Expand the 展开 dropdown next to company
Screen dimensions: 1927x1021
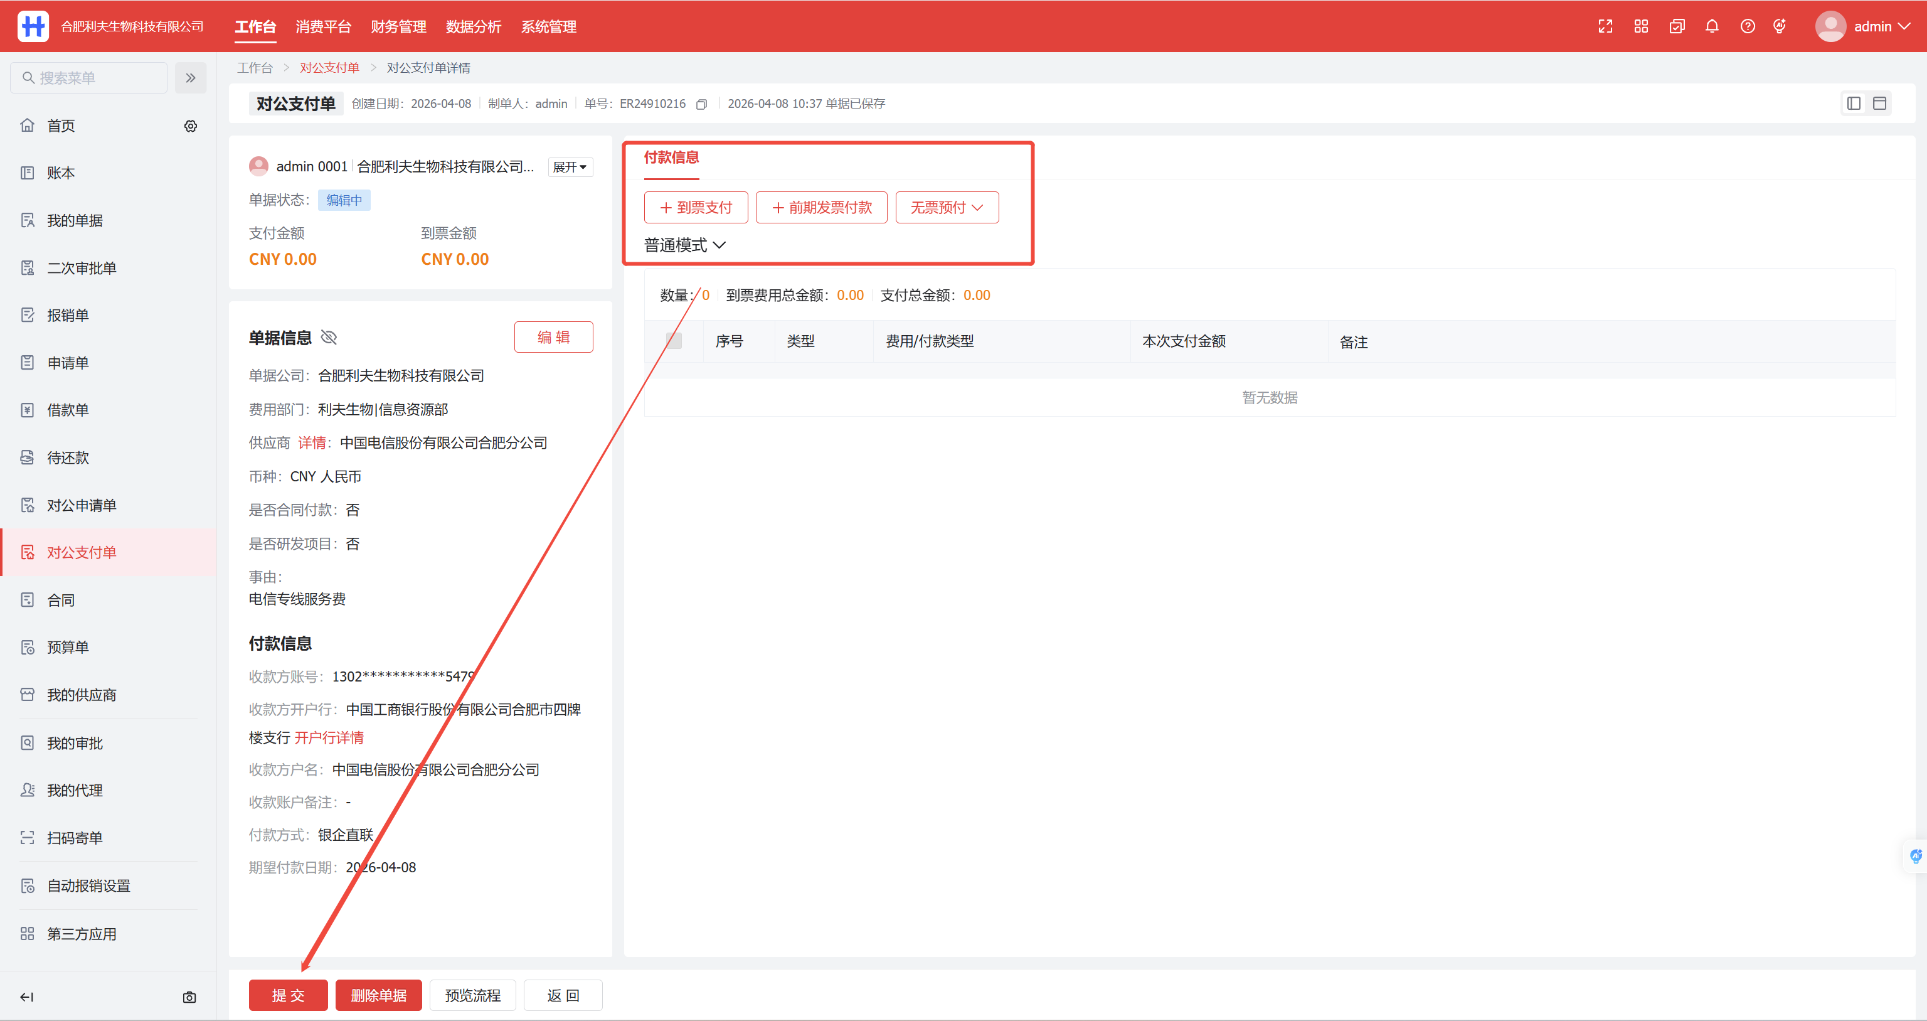tap(570, 167)
